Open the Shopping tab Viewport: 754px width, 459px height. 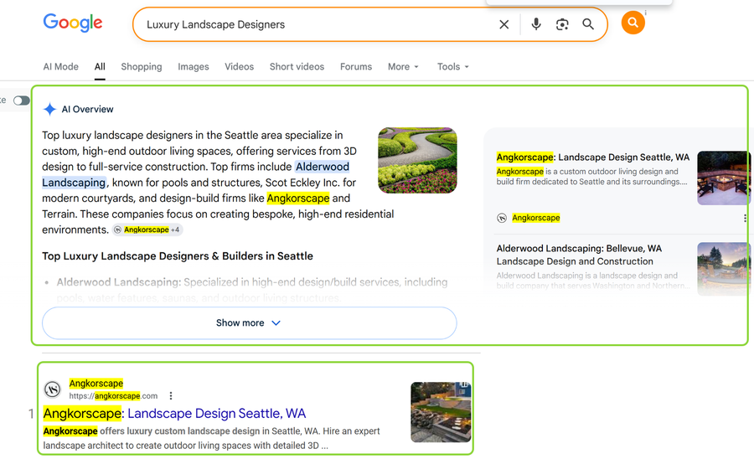click(x=142, y=67)
